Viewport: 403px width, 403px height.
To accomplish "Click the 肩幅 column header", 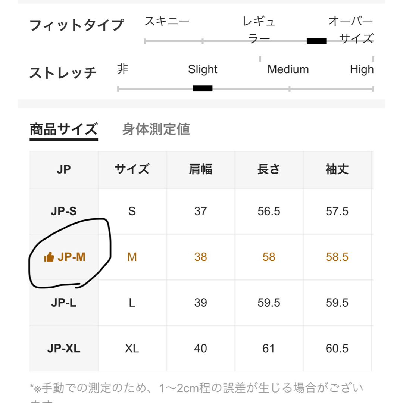I will pyautogui.click(x=200, y=169).
